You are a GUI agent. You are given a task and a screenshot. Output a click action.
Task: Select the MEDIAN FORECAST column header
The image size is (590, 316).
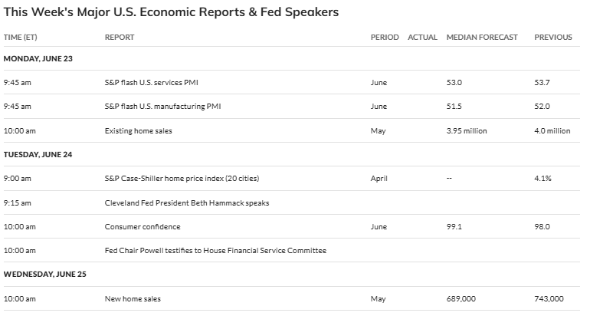482,38
